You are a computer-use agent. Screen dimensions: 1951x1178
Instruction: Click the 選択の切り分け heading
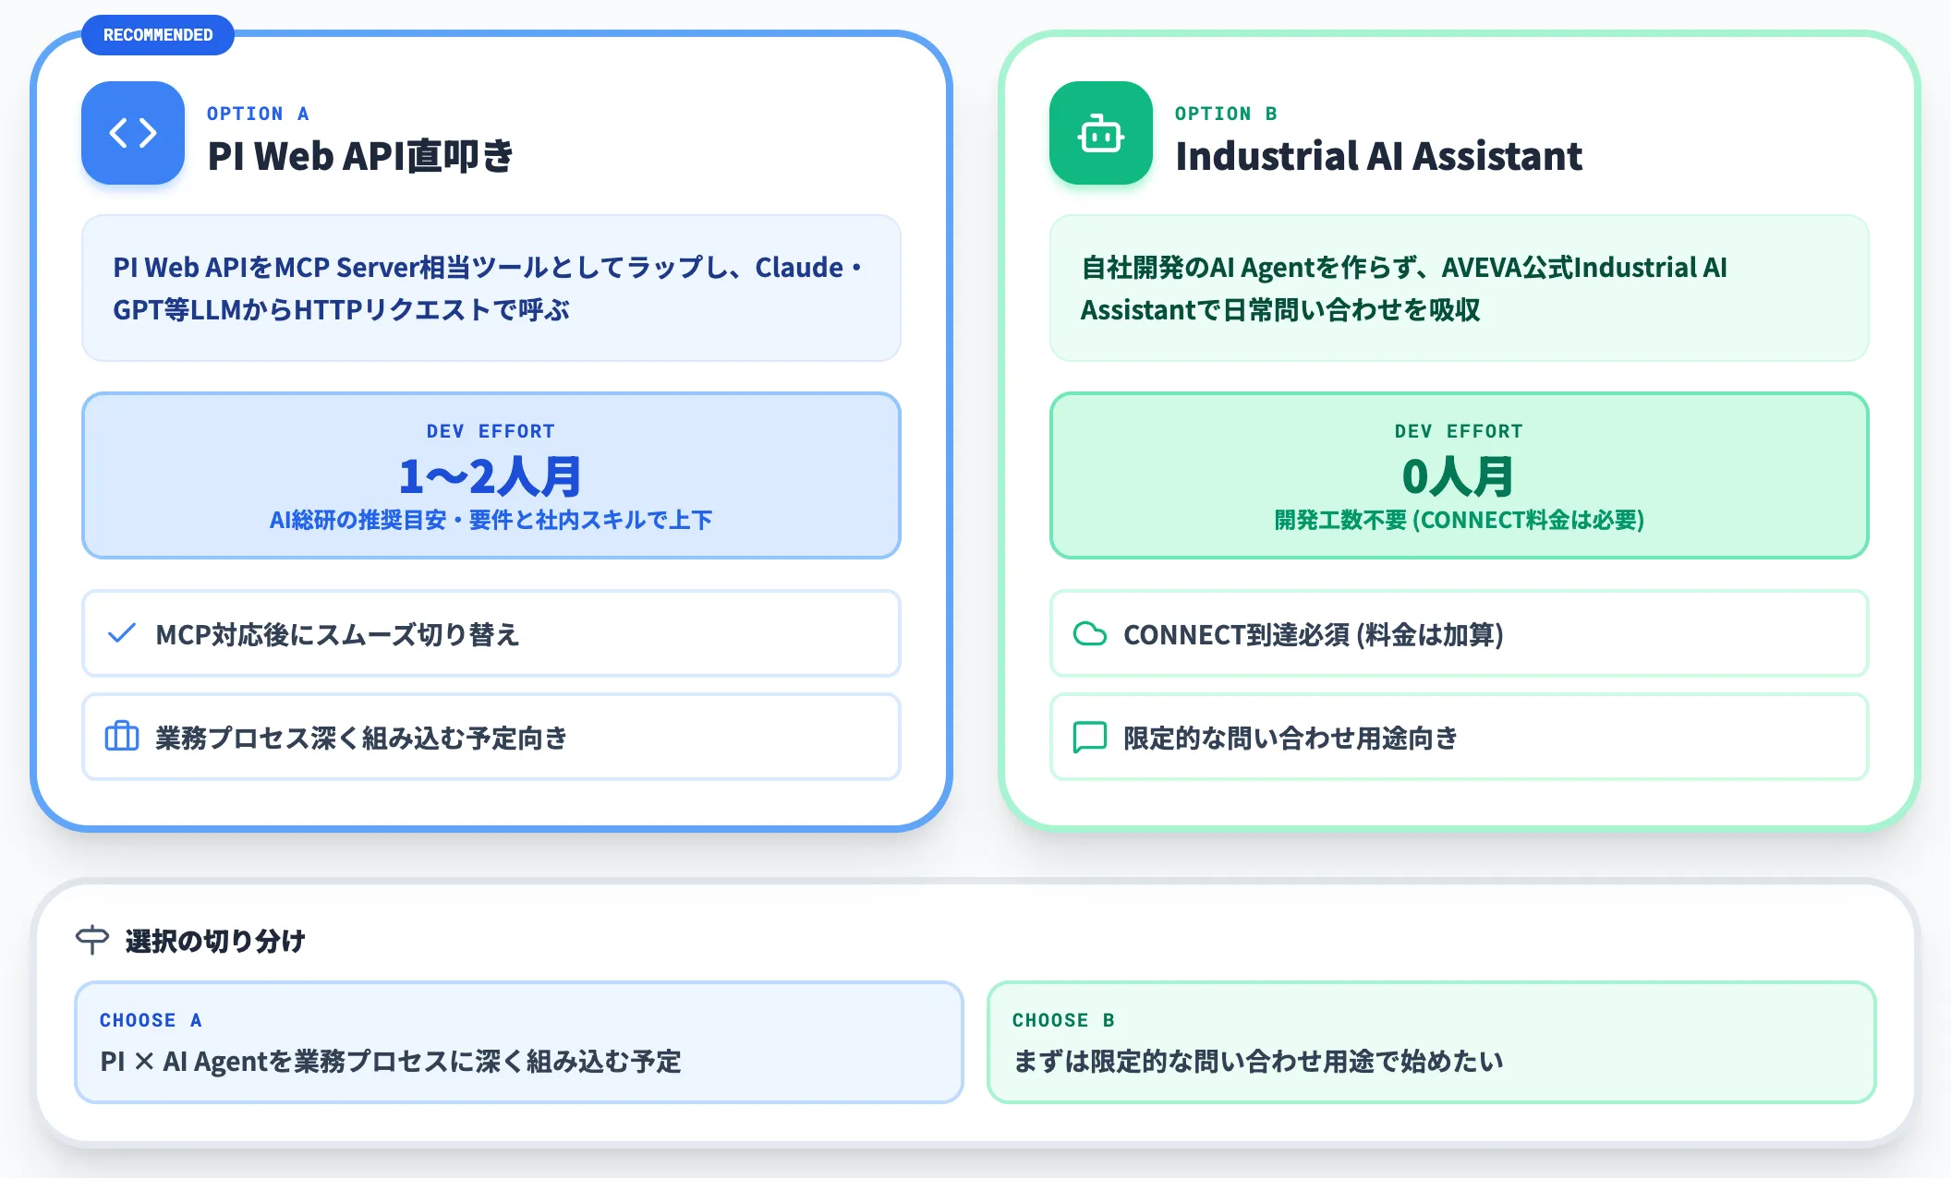tap(215, 941)
